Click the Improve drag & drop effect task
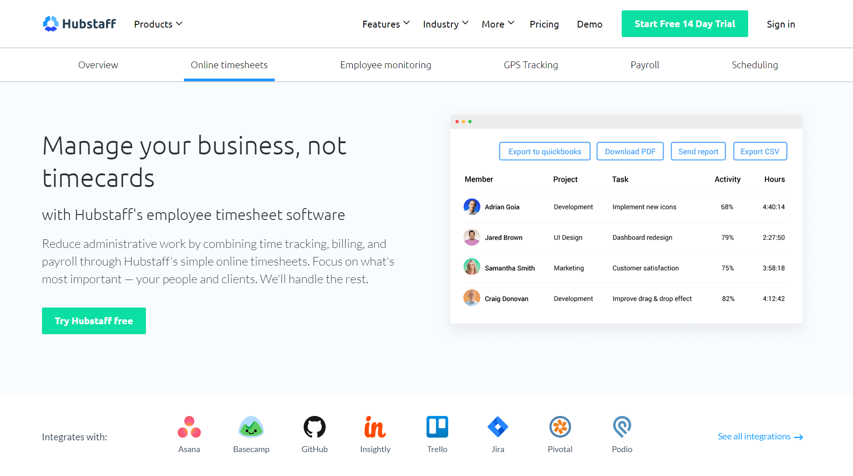This screenshot has height=476, width=853. tap(652, 299)
